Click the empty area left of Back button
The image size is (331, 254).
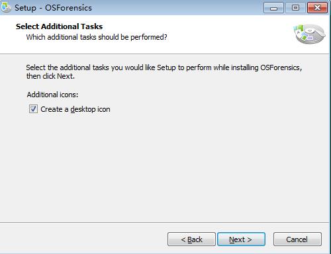click(84, 239)
